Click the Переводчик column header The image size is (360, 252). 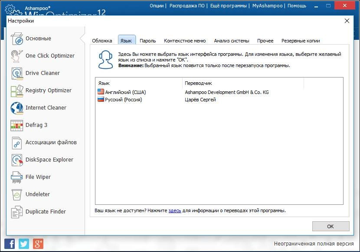point(243,83)
